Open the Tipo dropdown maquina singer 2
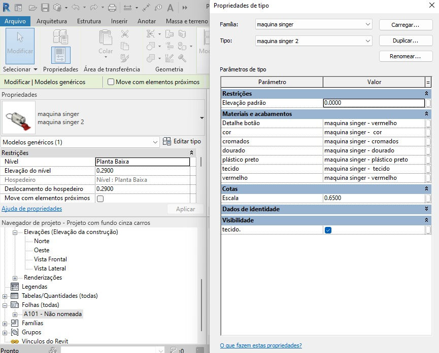This screenshot has height=353, width=439. [314, 41]
